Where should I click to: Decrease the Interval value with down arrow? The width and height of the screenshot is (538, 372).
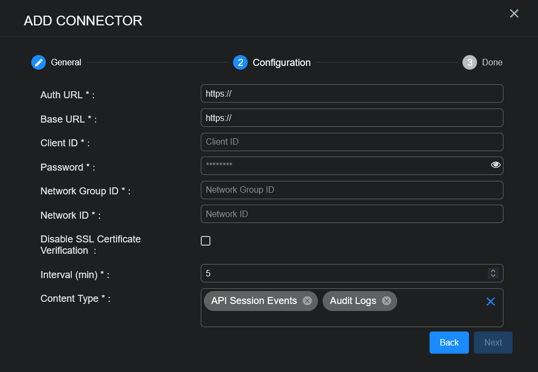click(492, 276)
